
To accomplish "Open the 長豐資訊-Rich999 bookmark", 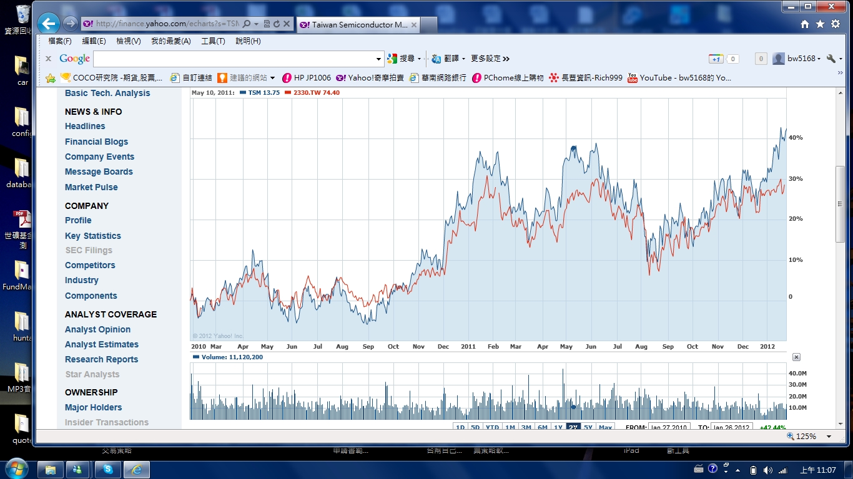I will click(586, 78).
